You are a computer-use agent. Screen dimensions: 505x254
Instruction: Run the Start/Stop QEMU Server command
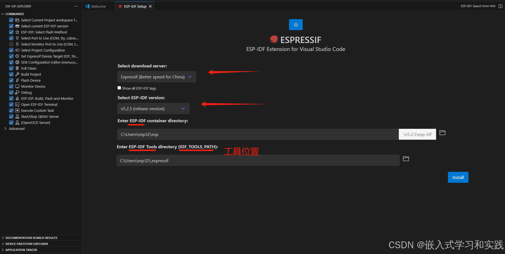click(x=40, y=116)
